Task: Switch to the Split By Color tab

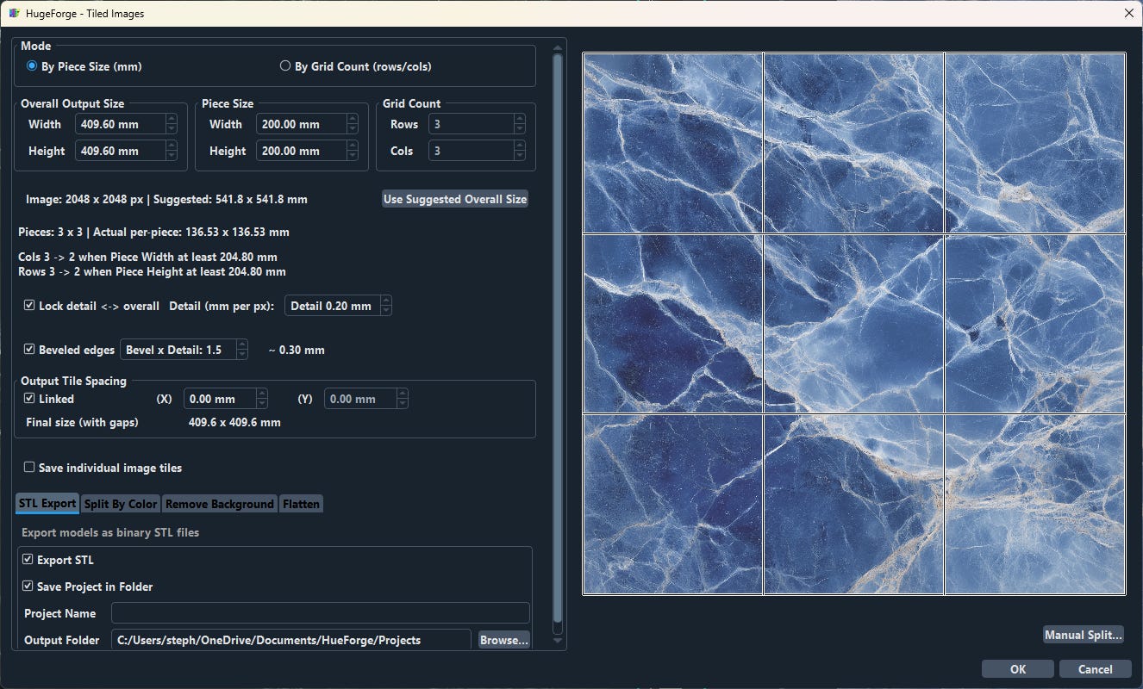Action: [x=120, y=504]
